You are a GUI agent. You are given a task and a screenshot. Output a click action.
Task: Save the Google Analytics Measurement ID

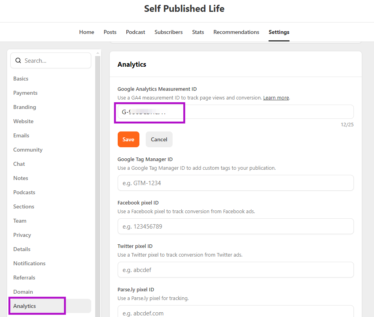click(x=128, y=139)
